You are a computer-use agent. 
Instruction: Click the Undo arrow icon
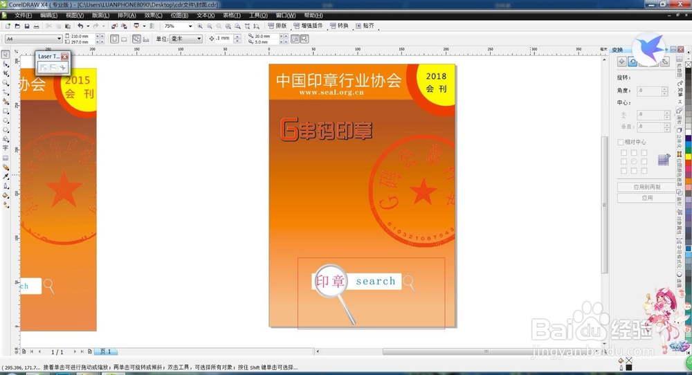[x=80, y=26]
